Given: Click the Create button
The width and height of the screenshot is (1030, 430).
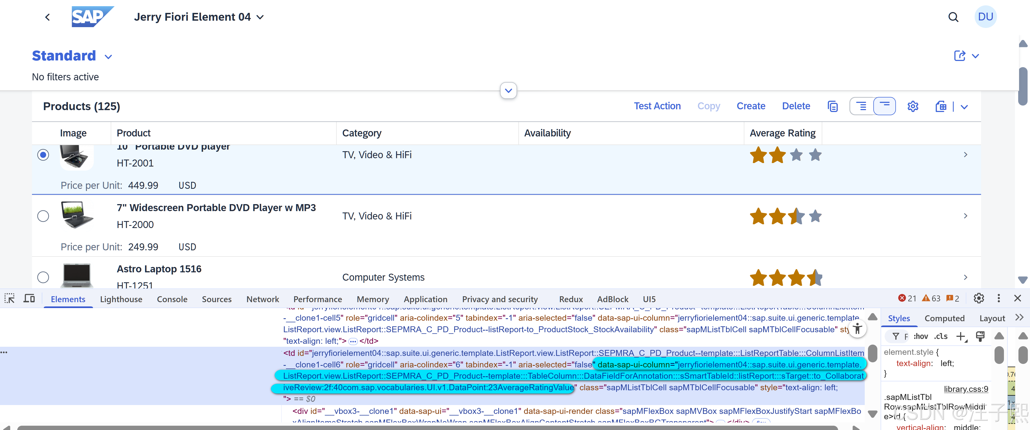Looking at the screenshot, I should (751, 106).
